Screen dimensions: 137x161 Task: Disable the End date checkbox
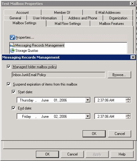(x=14, y=108)
